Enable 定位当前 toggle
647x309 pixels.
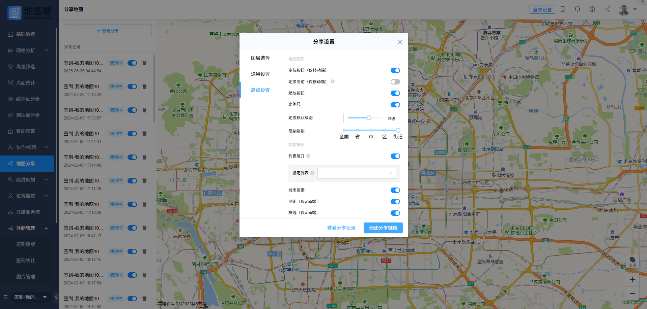click(395, 82)
